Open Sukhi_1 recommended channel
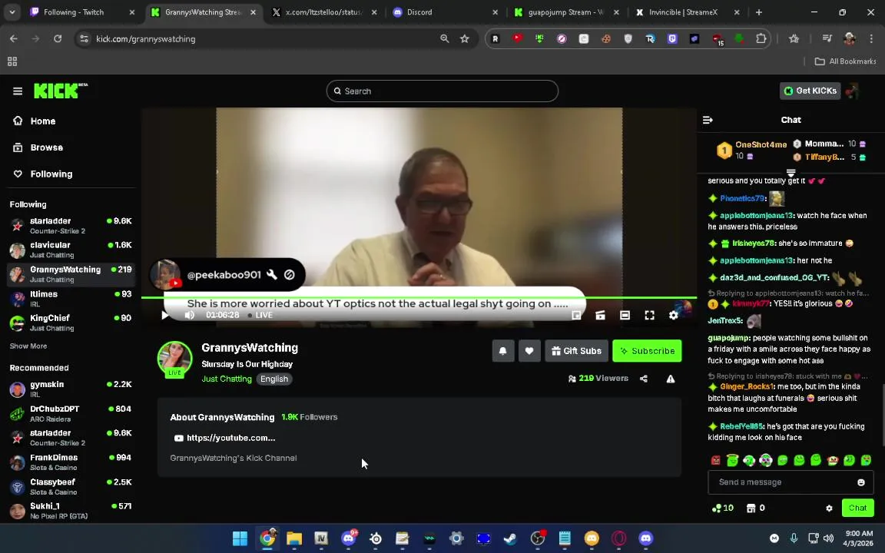 pyautogui.click(x=71, y=510)
